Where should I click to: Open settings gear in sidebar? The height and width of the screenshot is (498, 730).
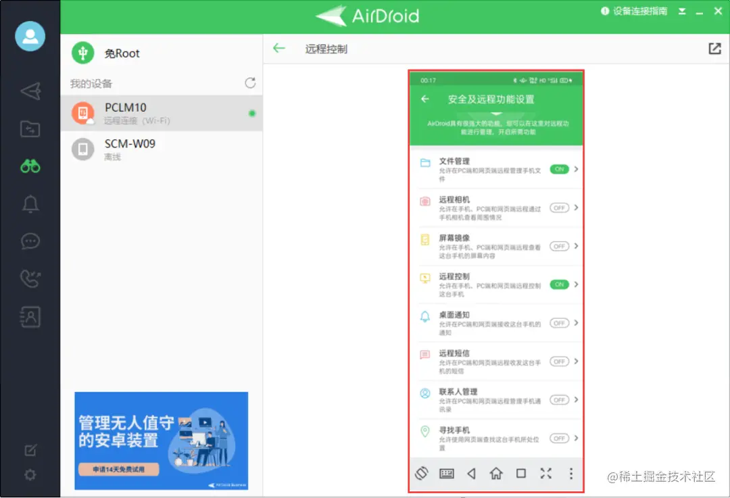(30, 475)
